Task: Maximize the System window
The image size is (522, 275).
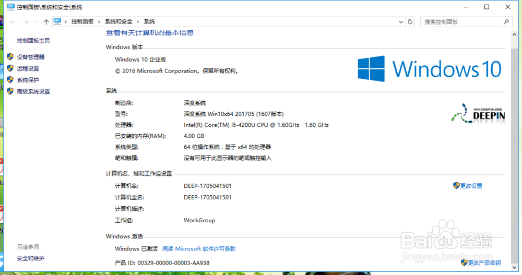Action: (487, 7)
